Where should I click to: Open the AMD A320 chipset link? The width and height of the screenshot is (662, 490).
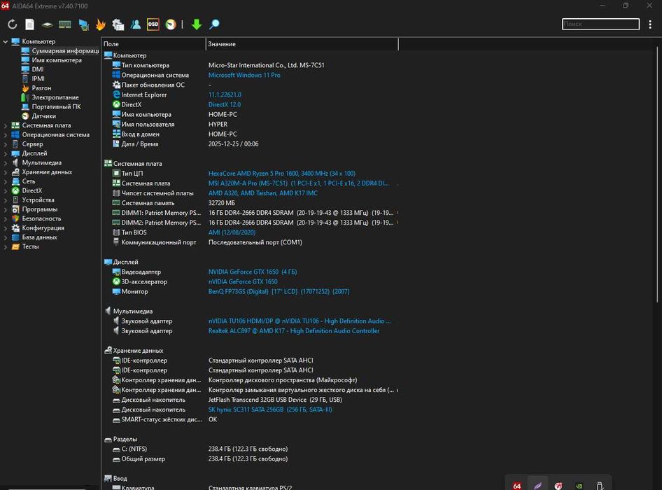point(263,193)
